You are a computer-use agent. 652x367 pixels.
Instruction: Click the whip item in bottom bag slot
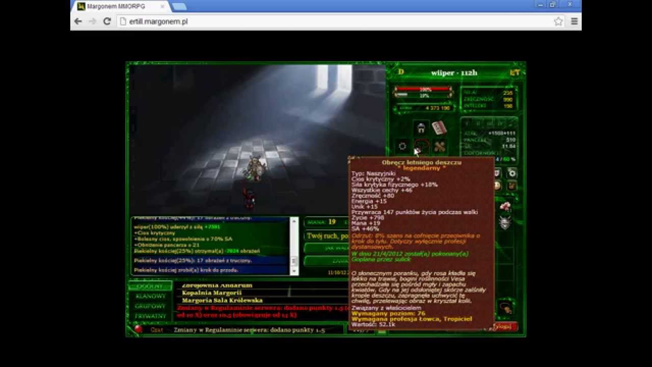coord(505,308)
